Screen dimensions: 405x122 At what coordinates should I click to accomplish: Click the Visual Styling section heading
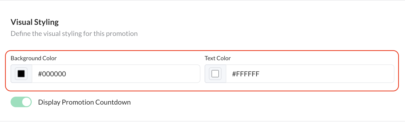(35, 22)
